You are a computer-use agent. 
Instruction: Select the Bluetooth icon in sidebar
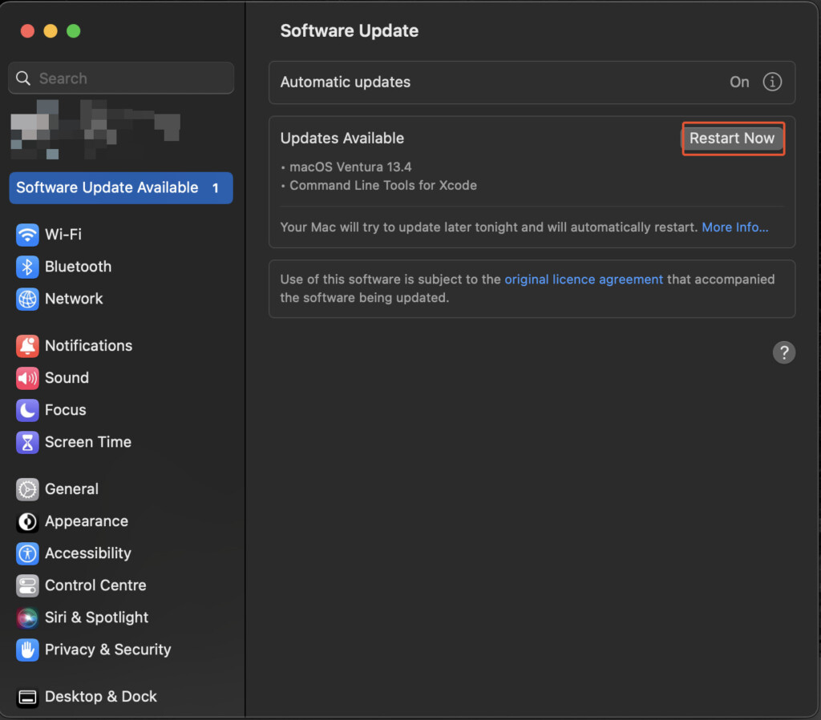pyautogui.click(x=27, y=267)
